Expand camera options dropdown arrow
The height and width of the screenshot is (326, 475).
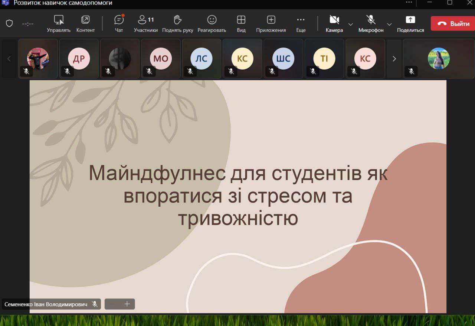pos(350,24)
